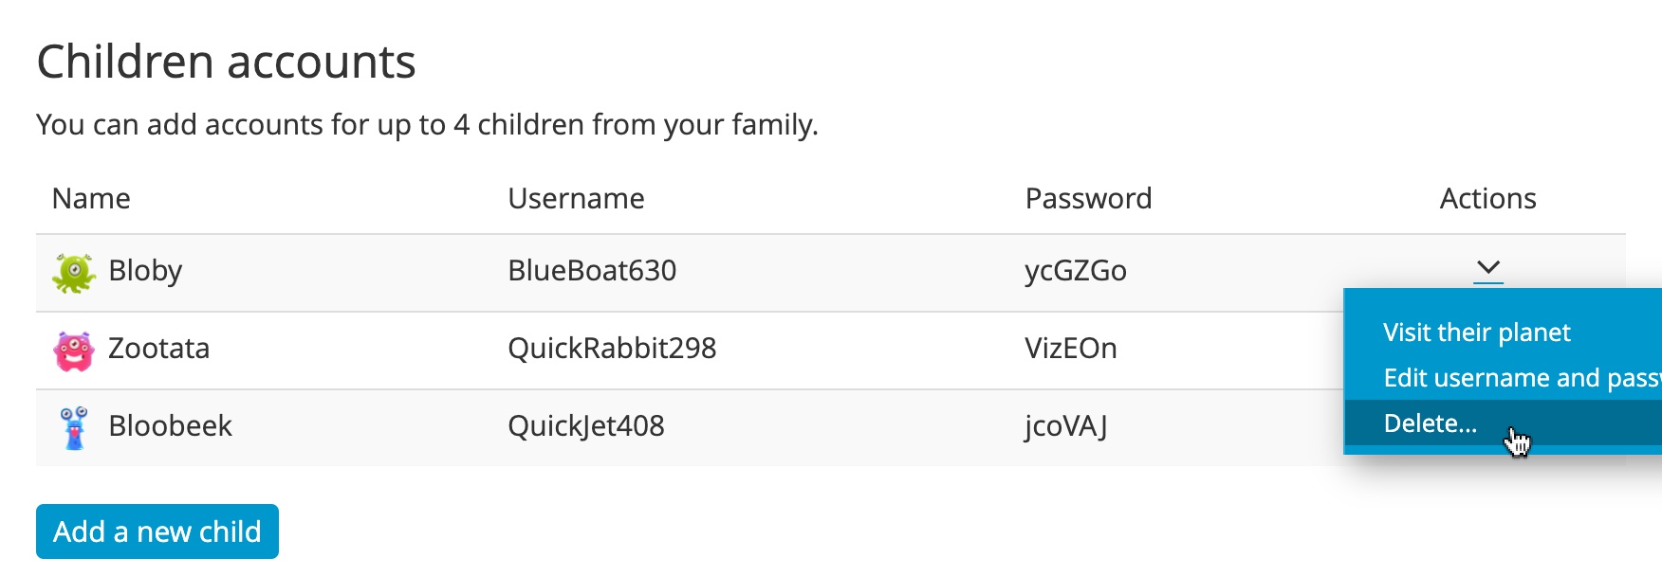Click username QuickJet408
The width and height of the screenshot is (1662, 576).
(586, 426)
